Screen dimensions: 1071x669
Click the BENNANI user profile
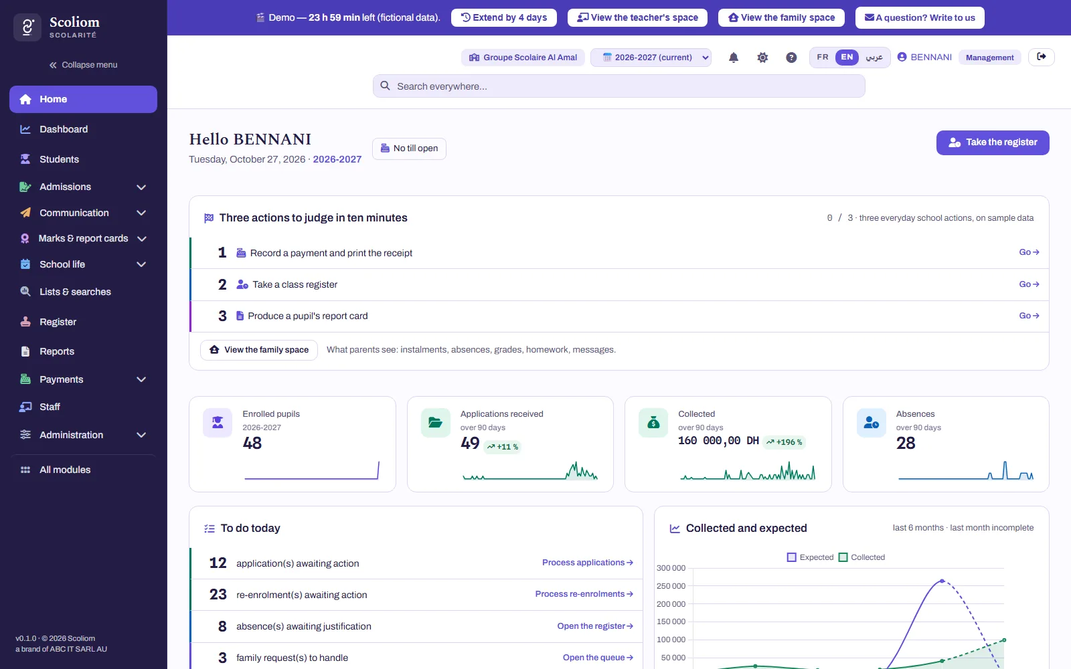tap(924, 58)
